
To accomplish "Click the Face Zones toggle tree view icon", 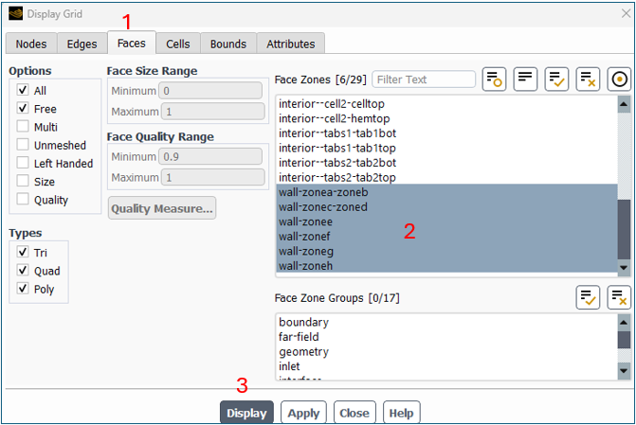I will (x=525, y=80).
